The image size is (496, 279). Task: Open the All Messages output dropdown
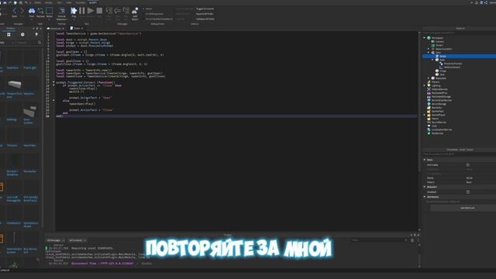(56, 240)
